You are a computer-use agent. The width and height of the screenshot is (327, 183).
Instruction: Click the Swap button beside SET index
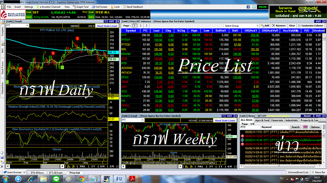29,12
